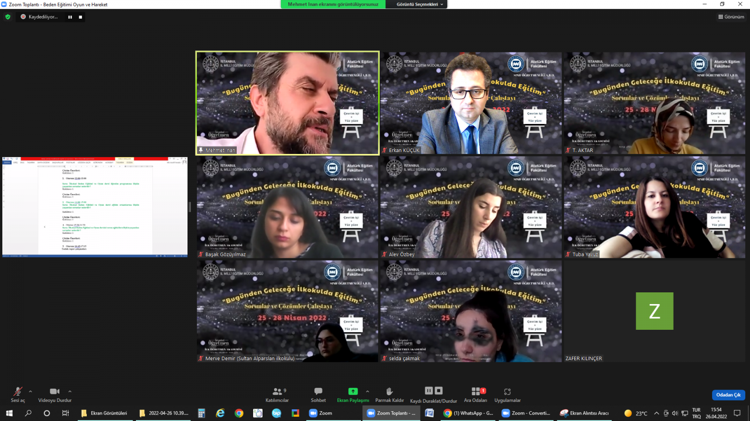The height and width of the screenshot is (421, 750).
Task: Select Başak Gözüyılmaz video tile
Action: click(287, 207)
